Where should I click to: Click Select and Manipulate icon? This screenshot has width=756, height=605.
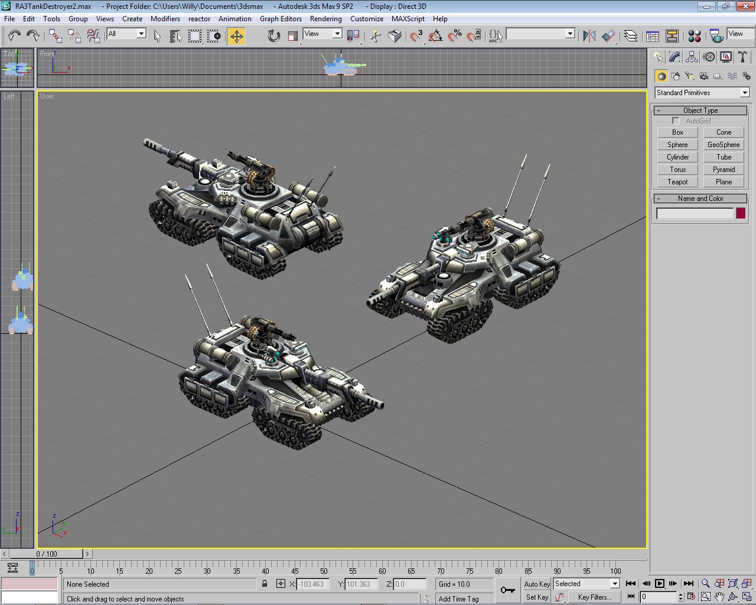coord(376,36)
